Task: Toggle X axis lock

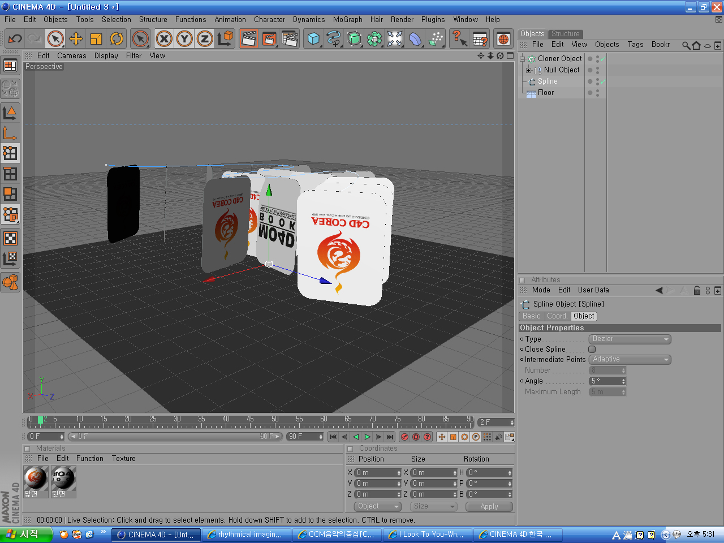Action: pyautogui.click(x=164, y=39)
